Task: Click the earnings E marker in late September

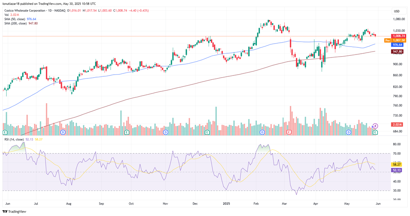Action: click(x=127, y=132)
